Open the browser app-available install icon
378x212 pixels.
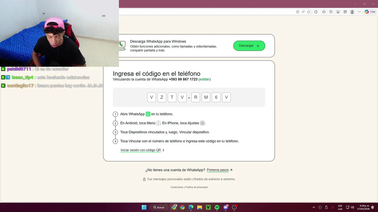[x=298, y=12]
